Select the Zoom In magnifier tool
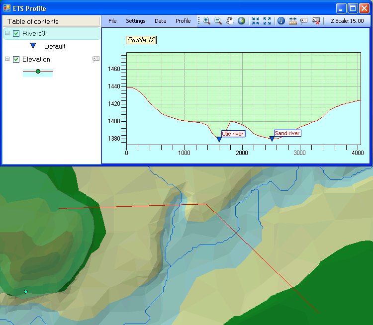This screenshot has height=325, width=373. (x=206, y=21)
